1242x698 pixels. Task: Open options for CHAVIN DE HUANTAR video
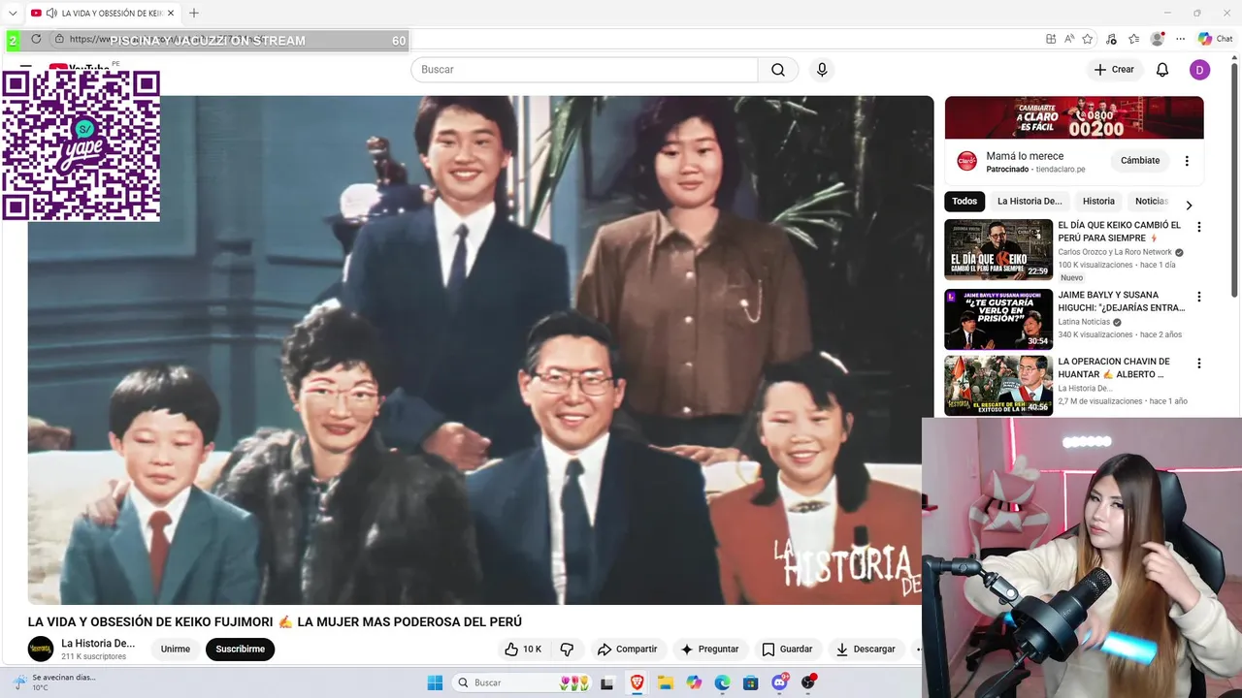point(1199,364)
